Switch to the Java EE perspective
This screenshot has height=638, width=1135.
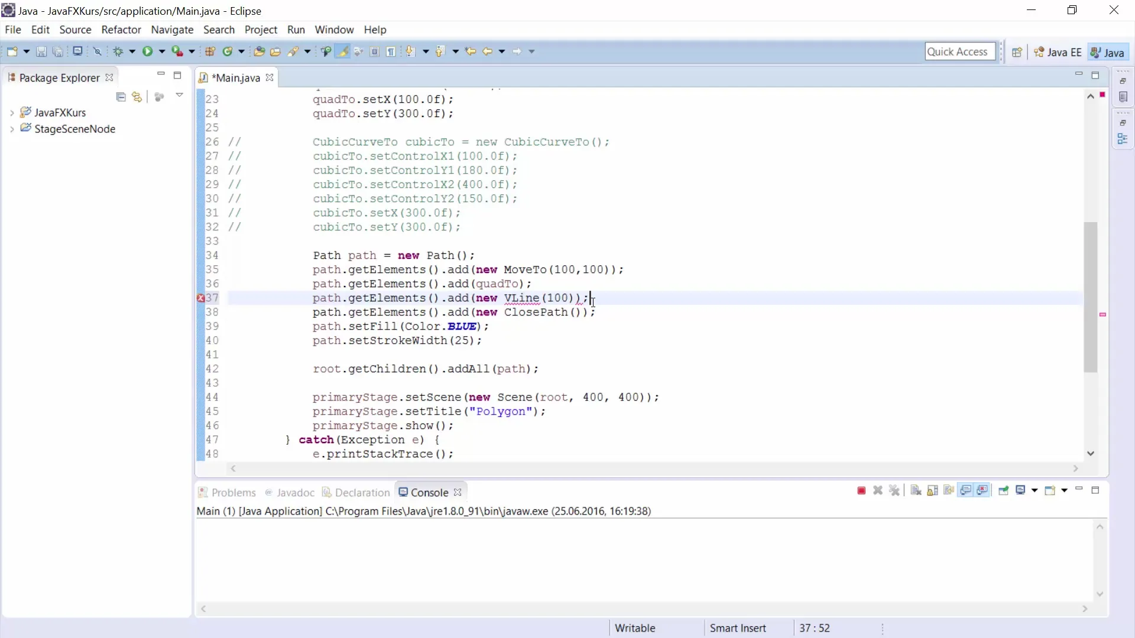(x=1058, y=52)
